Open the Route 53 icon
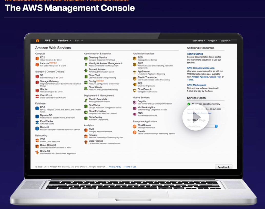Viewport: 265px width, 209px height. click(x=37, y=152)
